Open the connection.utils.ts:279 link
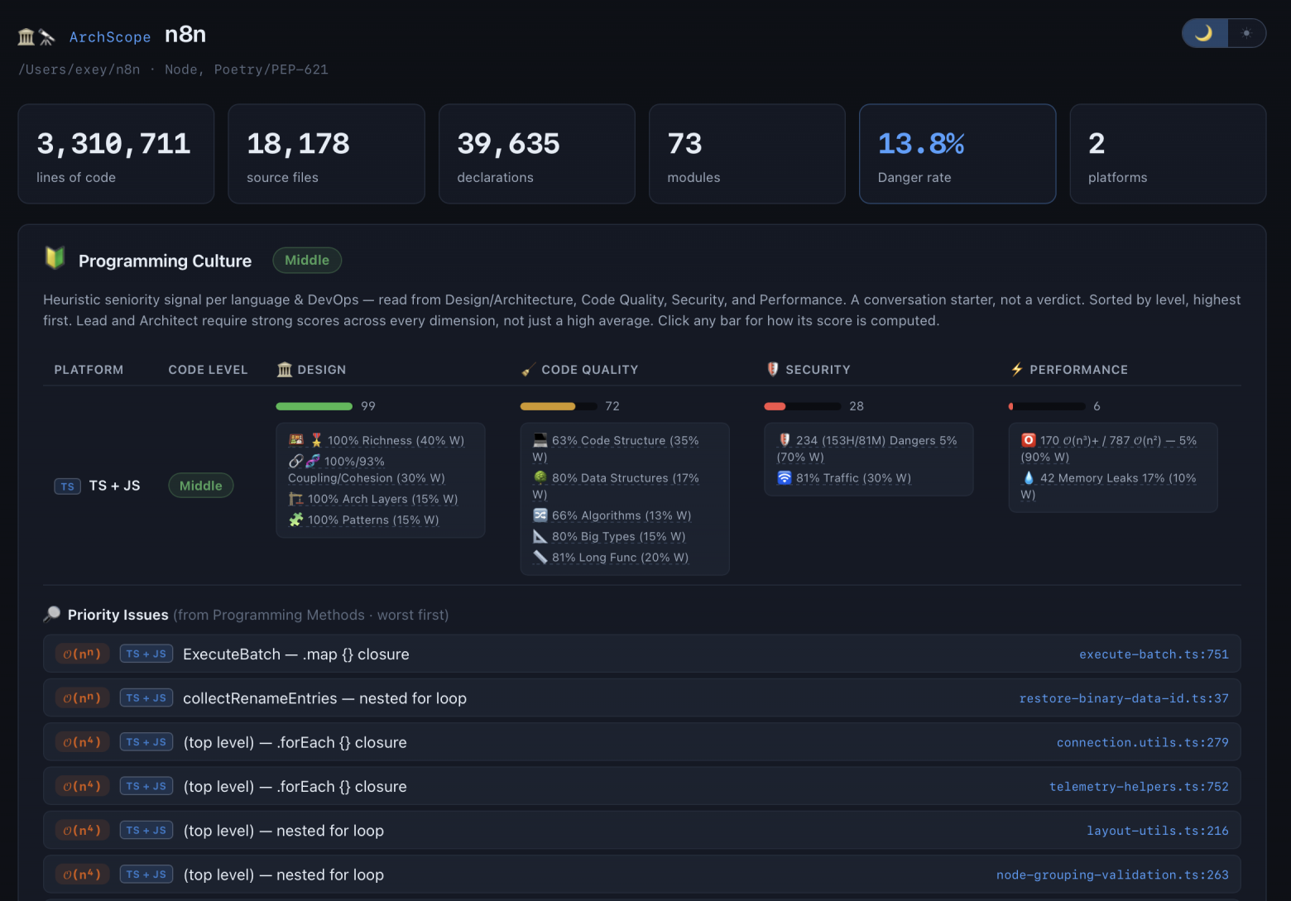Image resolution: width=1291 pixels, height=901 pixels. click(x=1142, y=742)
